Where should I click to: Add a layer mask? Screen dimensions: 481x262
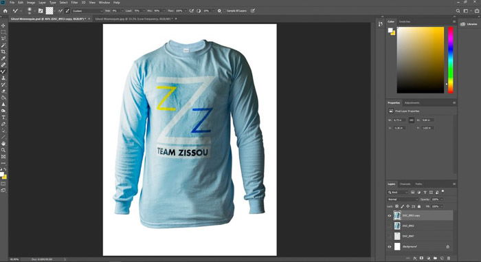(x=421, y=259)
